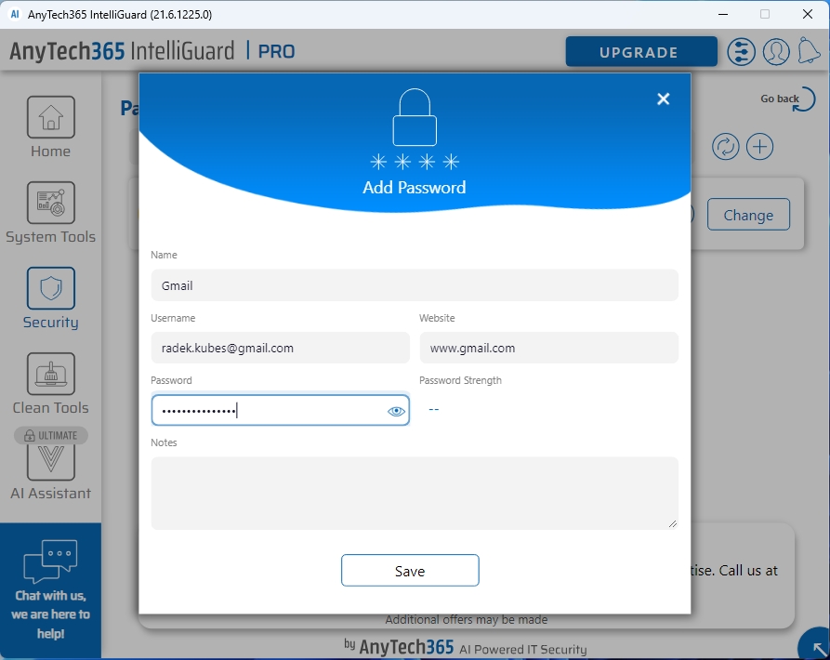The width and height of the screenshot is (830, 660).
Task: Click the PRO label in header
Action: [x=276, y=51]
